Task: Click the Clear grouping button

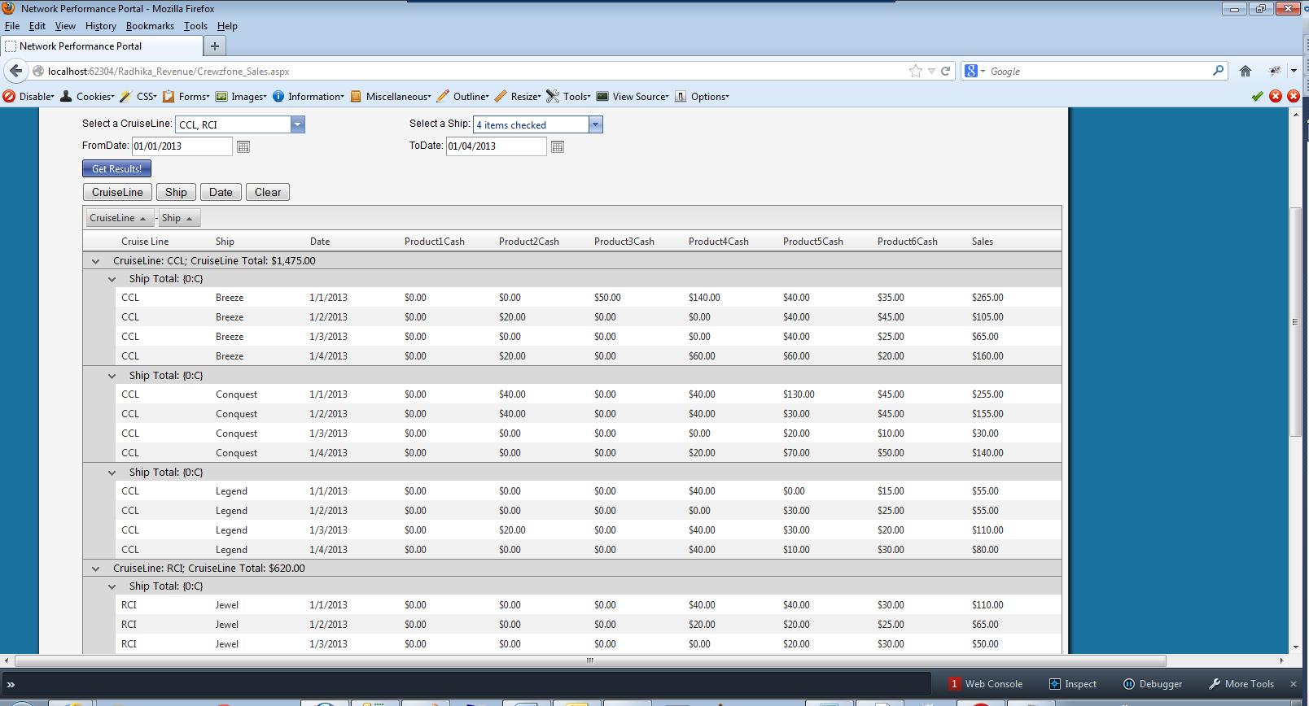Action: click(268, 192)
